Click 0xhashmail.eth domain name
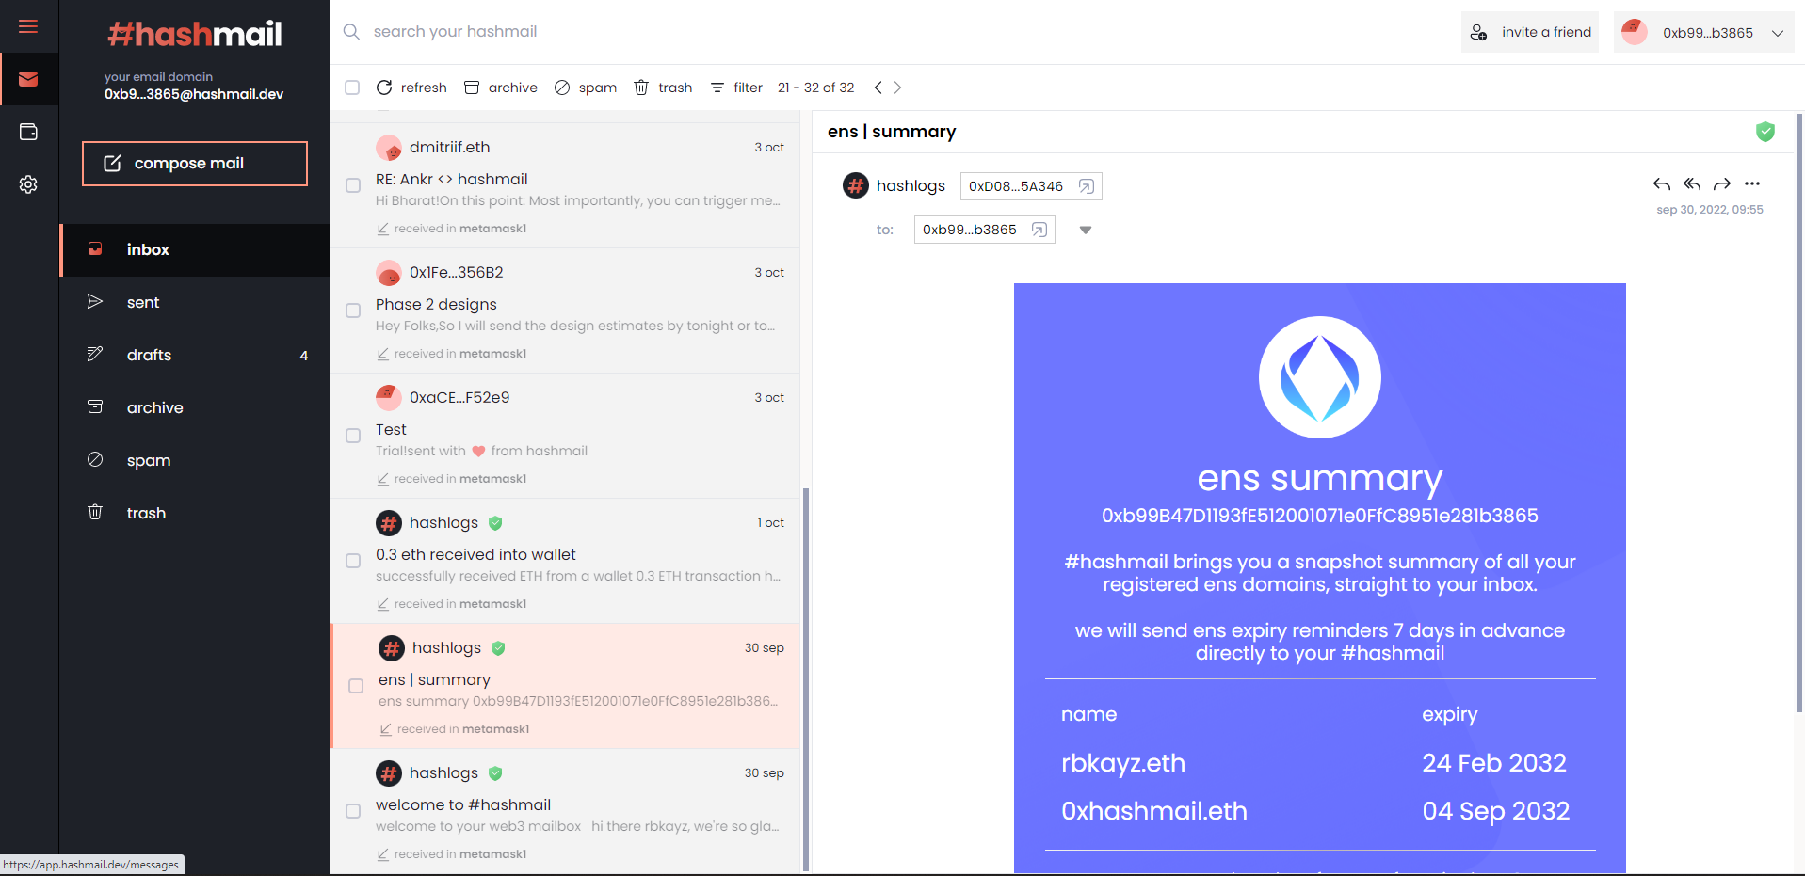The height and width of the screenshot is (876, 1805). (1154, 811)
